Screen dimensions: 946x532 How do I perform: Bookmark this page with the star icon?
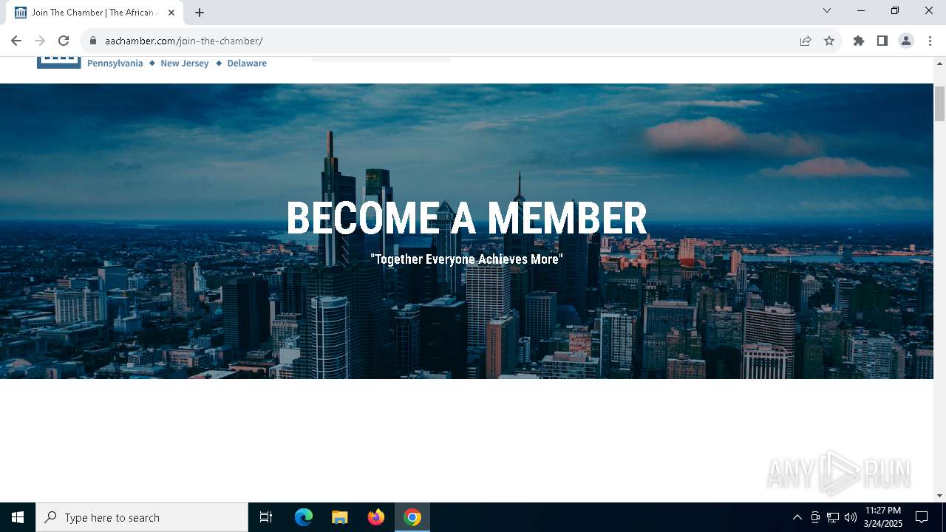tap(829, 41)
